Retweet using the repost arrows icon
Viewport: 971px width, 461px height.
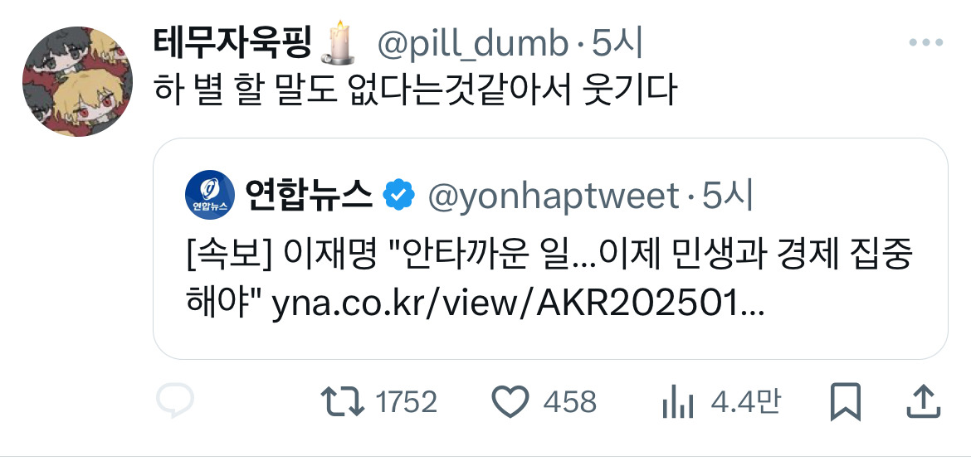(x=342, y=401)
